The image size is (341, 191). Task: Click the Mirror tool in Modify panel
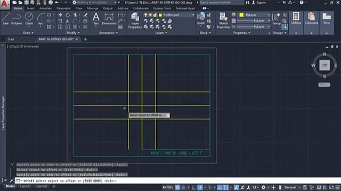coord(68,21)
